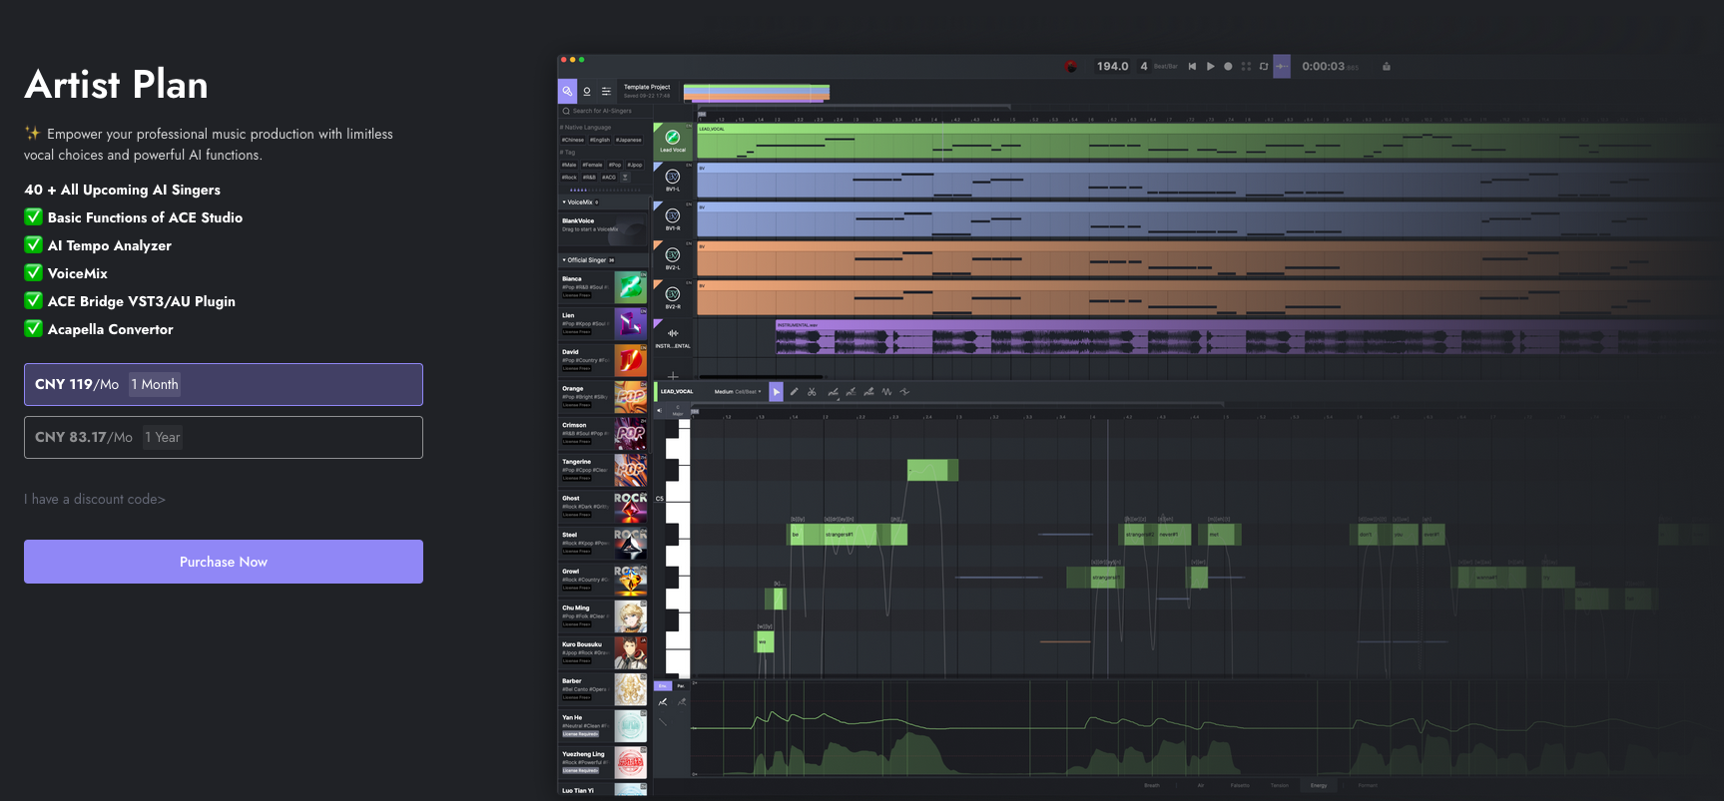Mute the piano roll speaker preview

coord(659,410)
